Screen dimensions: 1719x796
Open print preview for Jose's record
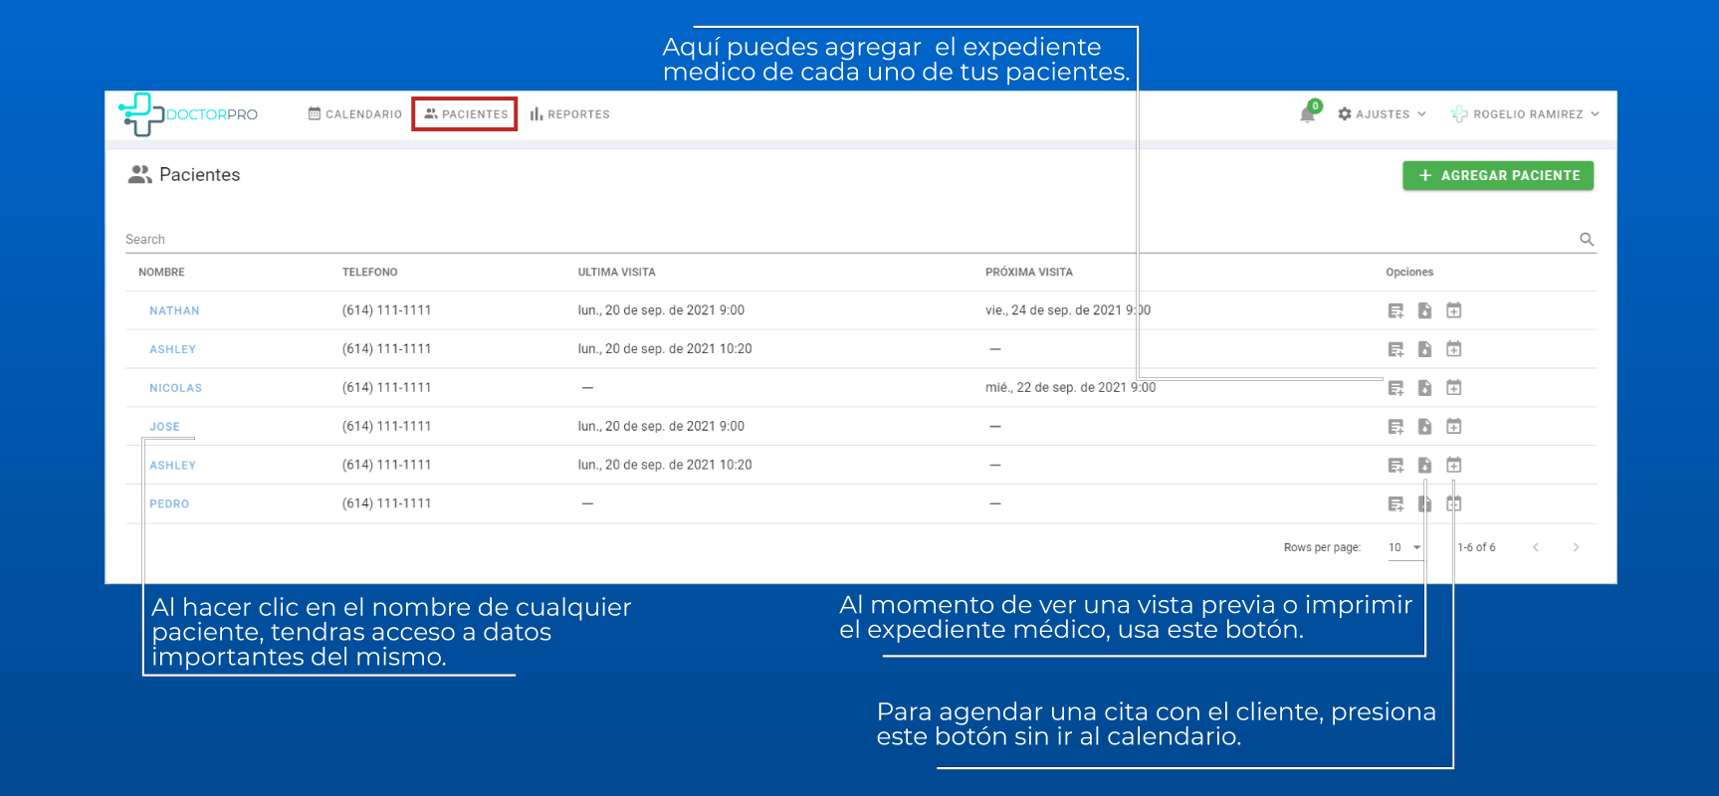pos(1424,427)
